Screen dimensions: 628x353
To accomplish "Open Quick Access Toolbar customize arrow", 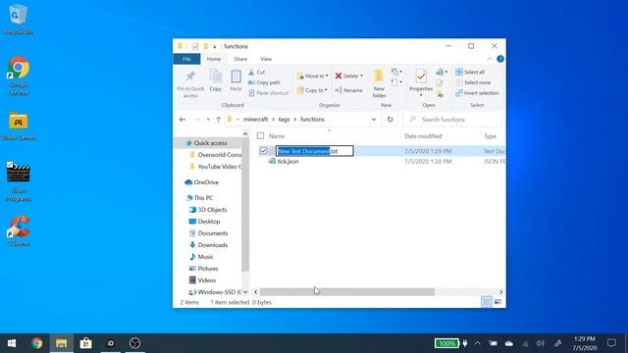I will point(215,47).
